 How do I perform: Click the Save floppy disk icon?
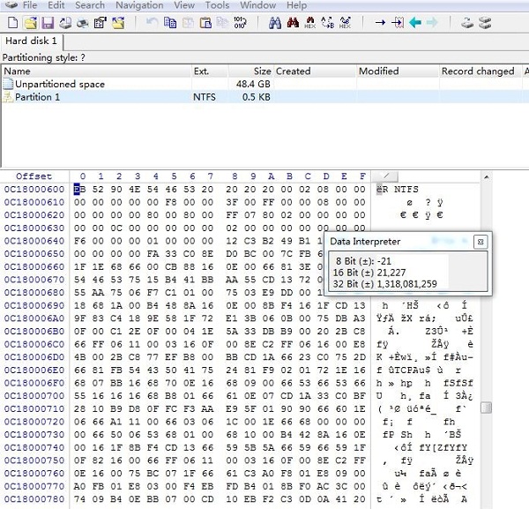(x=48, y=23)
